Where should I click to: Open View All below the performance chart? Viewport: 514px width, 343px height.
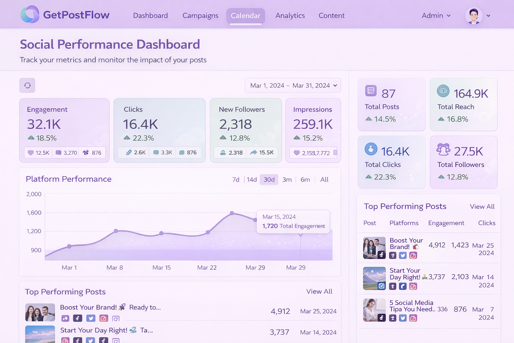[x=319, y=291]
